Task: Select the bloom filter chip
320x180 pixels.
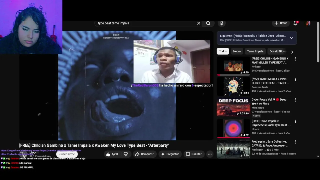Action: point(237,51)
